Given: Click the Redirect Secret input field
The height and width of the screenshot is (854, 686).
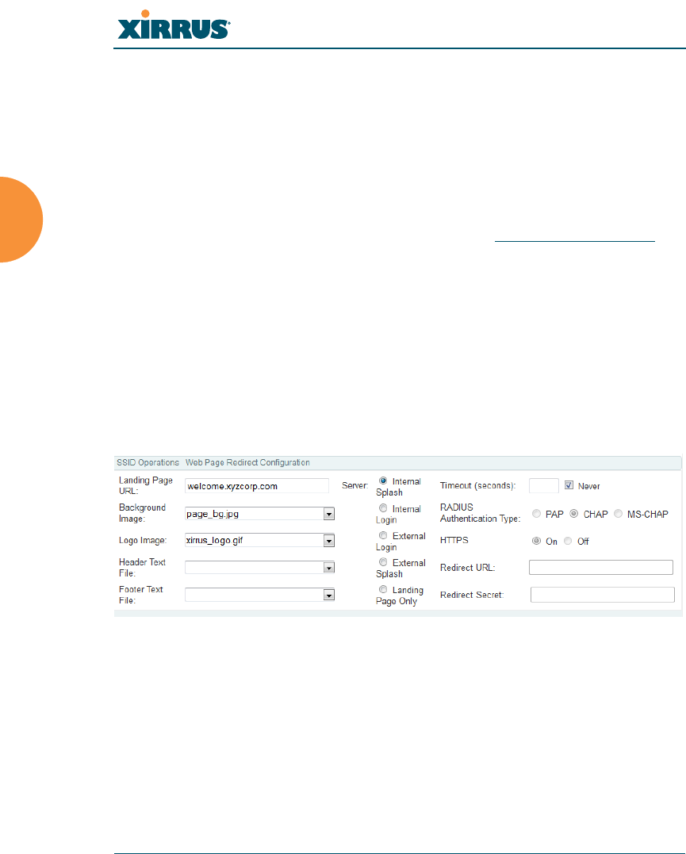Looking at the screenshot, I should (x=603, y=595).
